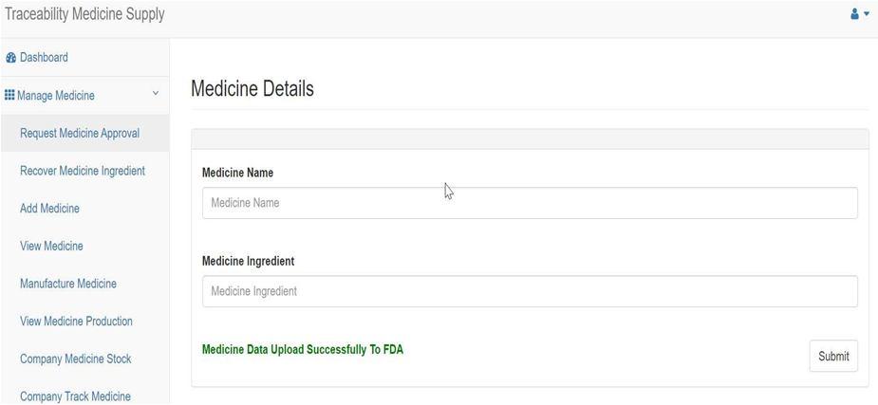Open the Dashboard page
Viewport: 878px width, 405px height.
pos(44,57)
